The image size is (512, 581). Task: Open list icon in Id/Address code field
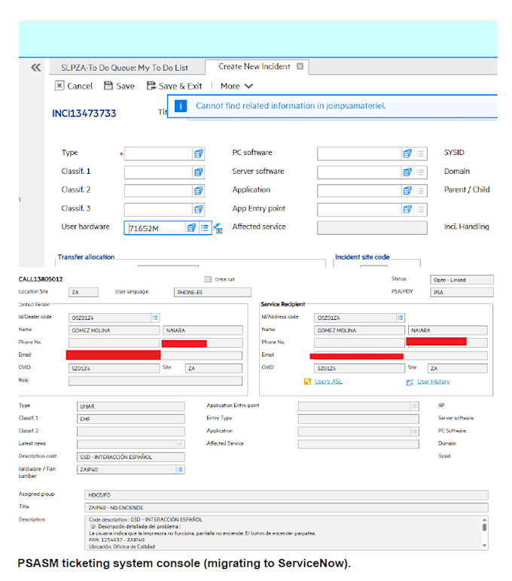[x=401, y=318]
